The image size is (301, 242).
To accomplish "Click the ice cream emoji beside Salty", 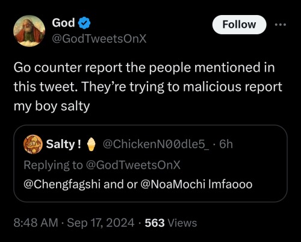I will click(92, 144).
